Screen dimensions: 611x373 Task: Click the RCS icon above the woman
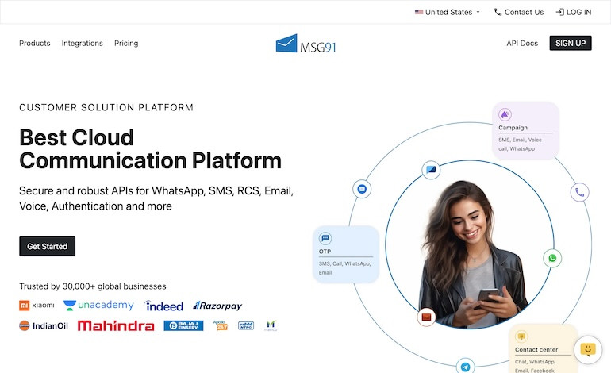(431, 169)
